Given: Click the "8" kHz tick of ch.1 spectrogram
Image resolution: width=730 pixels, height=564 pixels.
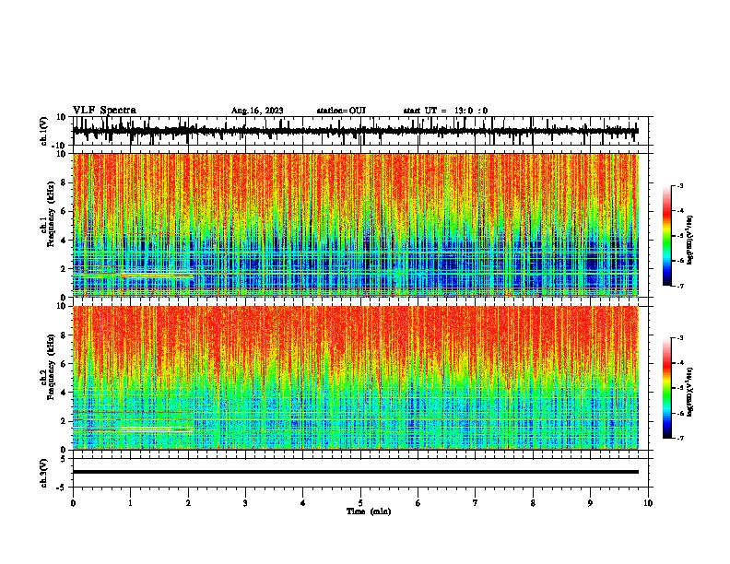Looking at the screenshot, I should (65, 182).
